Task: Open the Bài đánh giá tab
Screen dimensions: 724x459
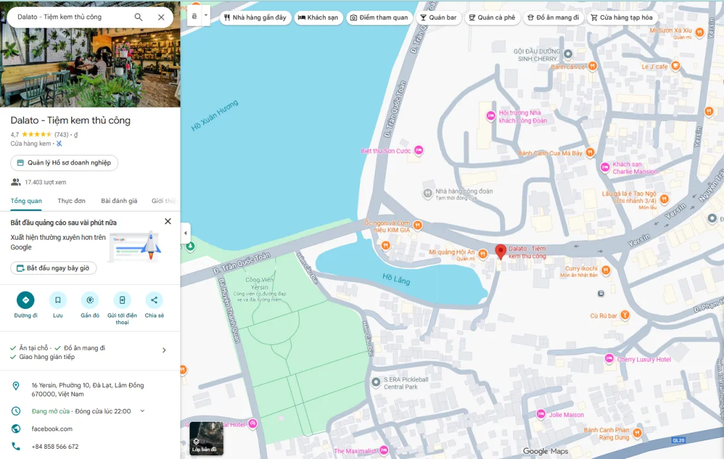Action: 119,201
